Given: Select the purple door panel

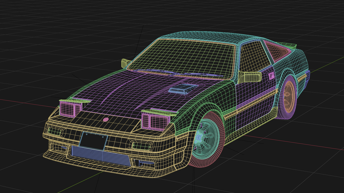Looking at the screenshot, I should click(256, 98).
